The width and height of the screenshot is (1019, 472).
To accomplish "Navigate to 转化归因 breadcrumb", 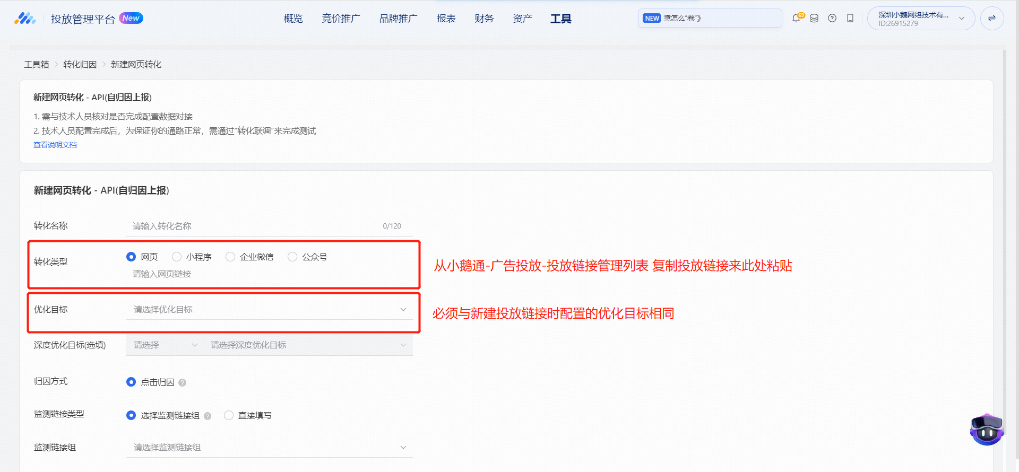I will click(x=80, y=64).
